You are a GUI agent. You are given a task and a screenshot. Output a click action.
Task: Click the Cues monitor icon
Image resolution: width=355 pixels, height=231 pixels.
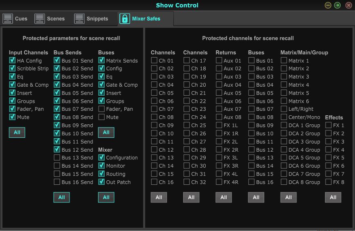pyautogui.click(x=8, y=18)
